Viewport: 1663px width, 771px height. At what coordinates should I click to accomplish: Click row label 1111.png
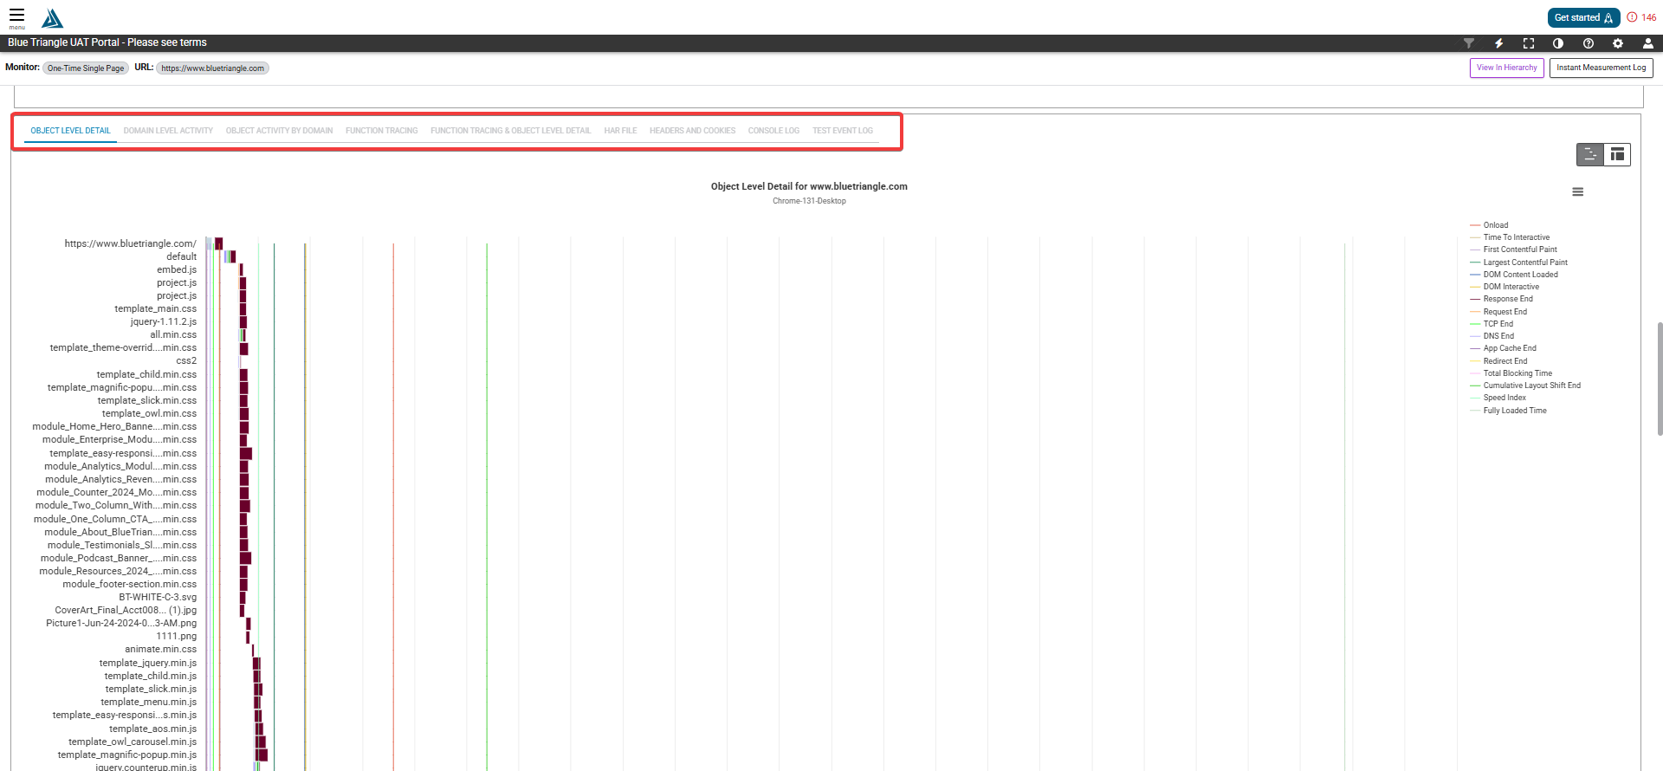pyautogui.click(x=177, y=636)
